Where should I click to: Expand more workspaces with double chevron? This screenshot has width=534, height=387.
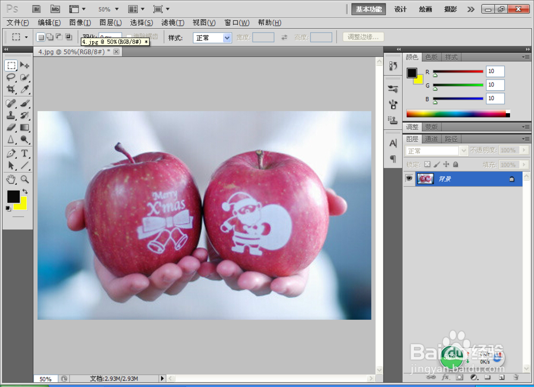(470, 9)
